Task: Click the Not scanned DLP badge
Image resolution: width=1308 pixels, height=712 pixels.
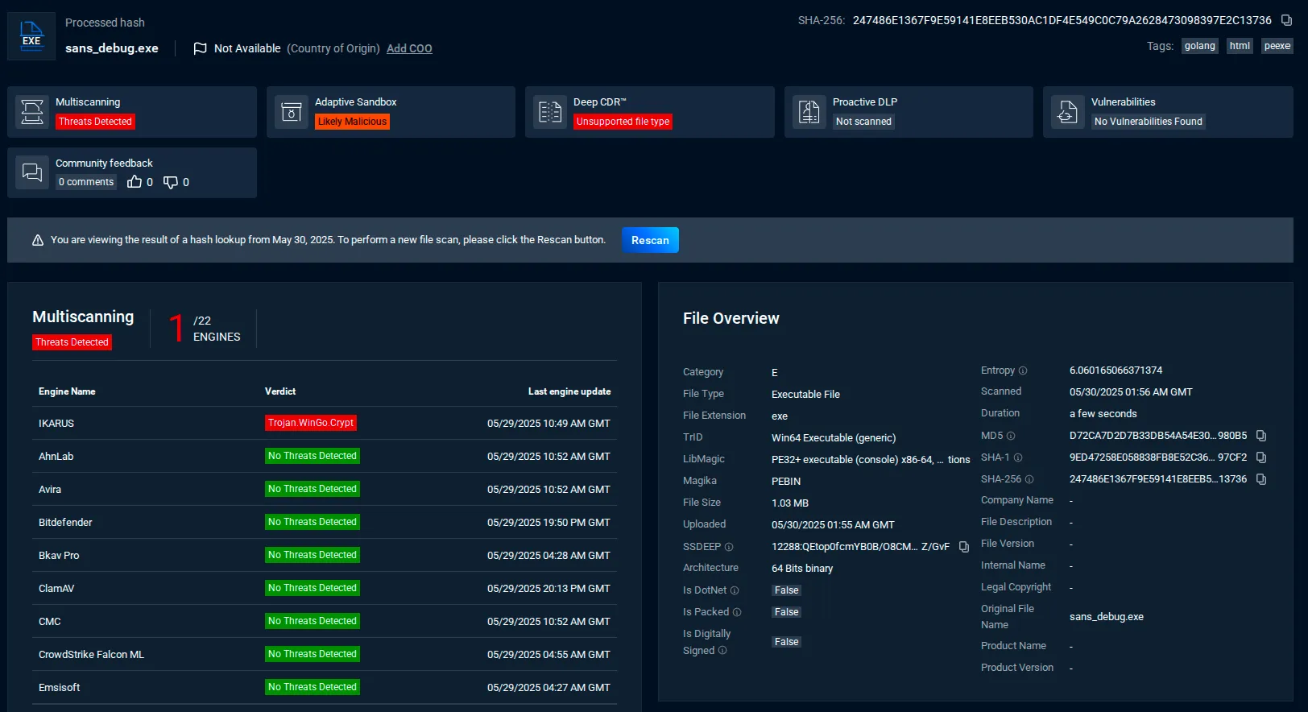Action: pos(863,122)
